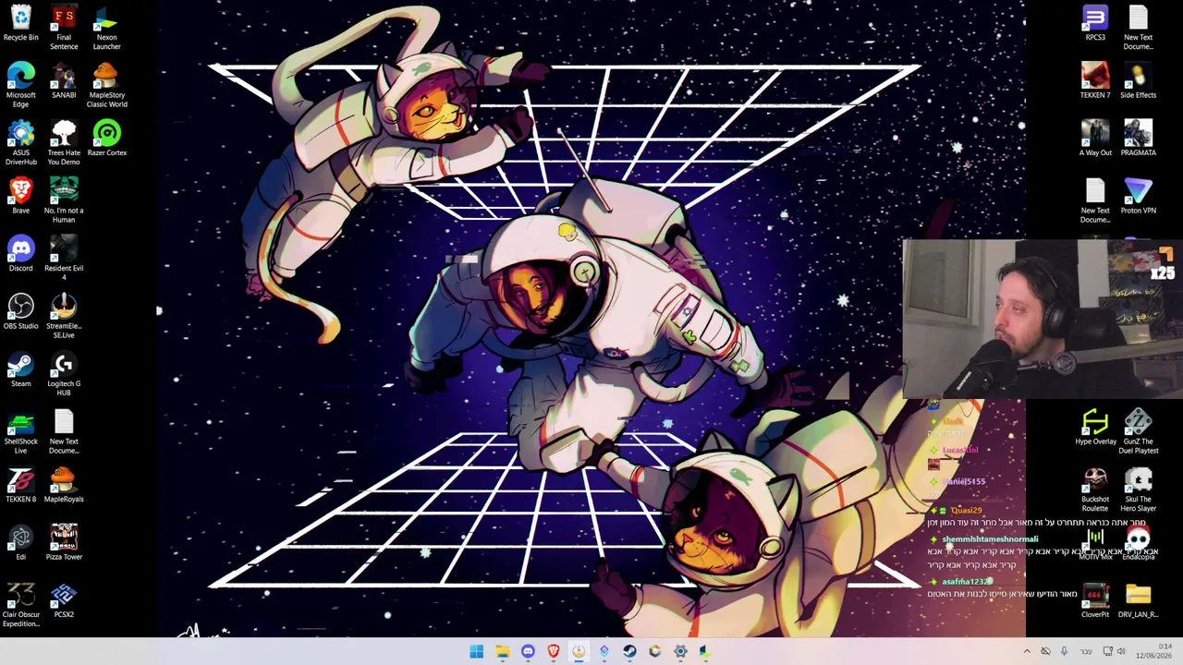Select New Text Document beside ShellShock Live
Image resolution: width=1183 pixels, height=665 pixels.
click(x=64, y=432)
